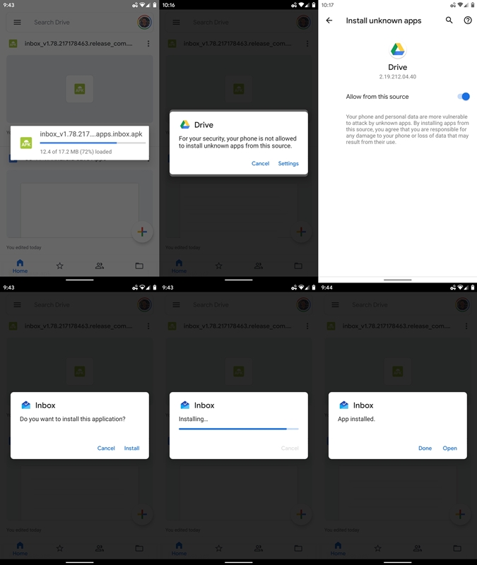This screenshot has width=477, height=565.
Task: Open hamburger menu behind Installing dialog
Action: 176,305
